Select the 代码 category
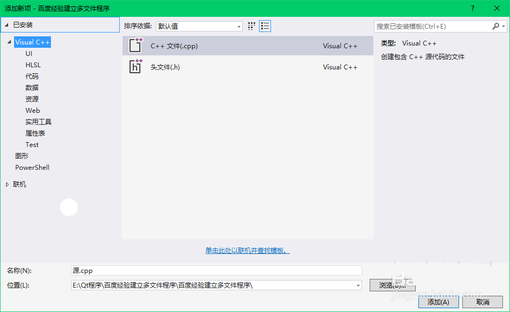 click(32, 76)
